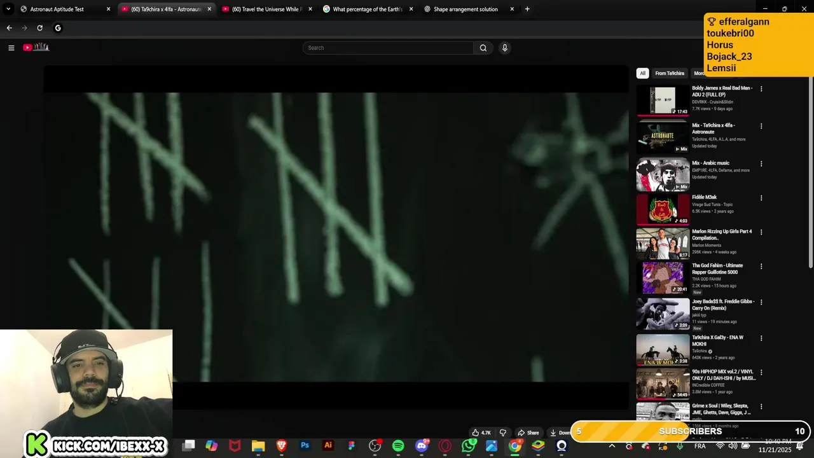Open Chrome from the taskbar
Screen dimensions: 814x458
coord(515,446)
